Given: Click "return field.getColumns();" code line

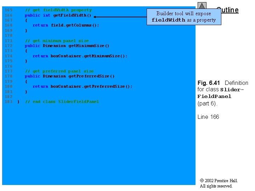Looking at the screenshot, I should 66,25.
